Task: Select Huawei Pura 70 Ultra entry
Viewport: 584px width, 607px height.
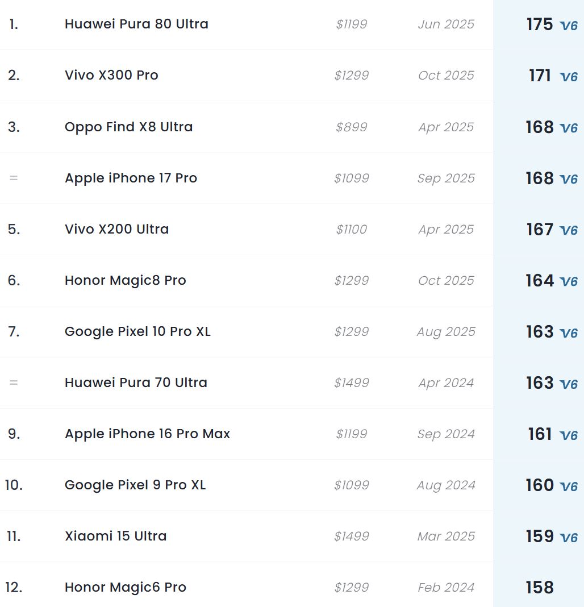Action: [136, 383]
